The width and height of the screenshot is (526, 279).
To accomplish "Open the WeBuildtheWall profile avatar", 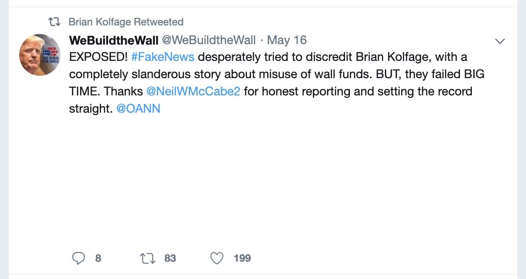I will point(40,55).
